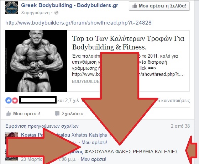Open κοινοποιήσεις shares count

pos(173,101)
